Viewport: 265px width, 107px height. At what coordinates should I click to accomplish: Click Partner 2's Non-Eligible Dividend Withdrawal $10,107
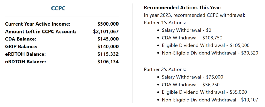(x=210, y=100)
